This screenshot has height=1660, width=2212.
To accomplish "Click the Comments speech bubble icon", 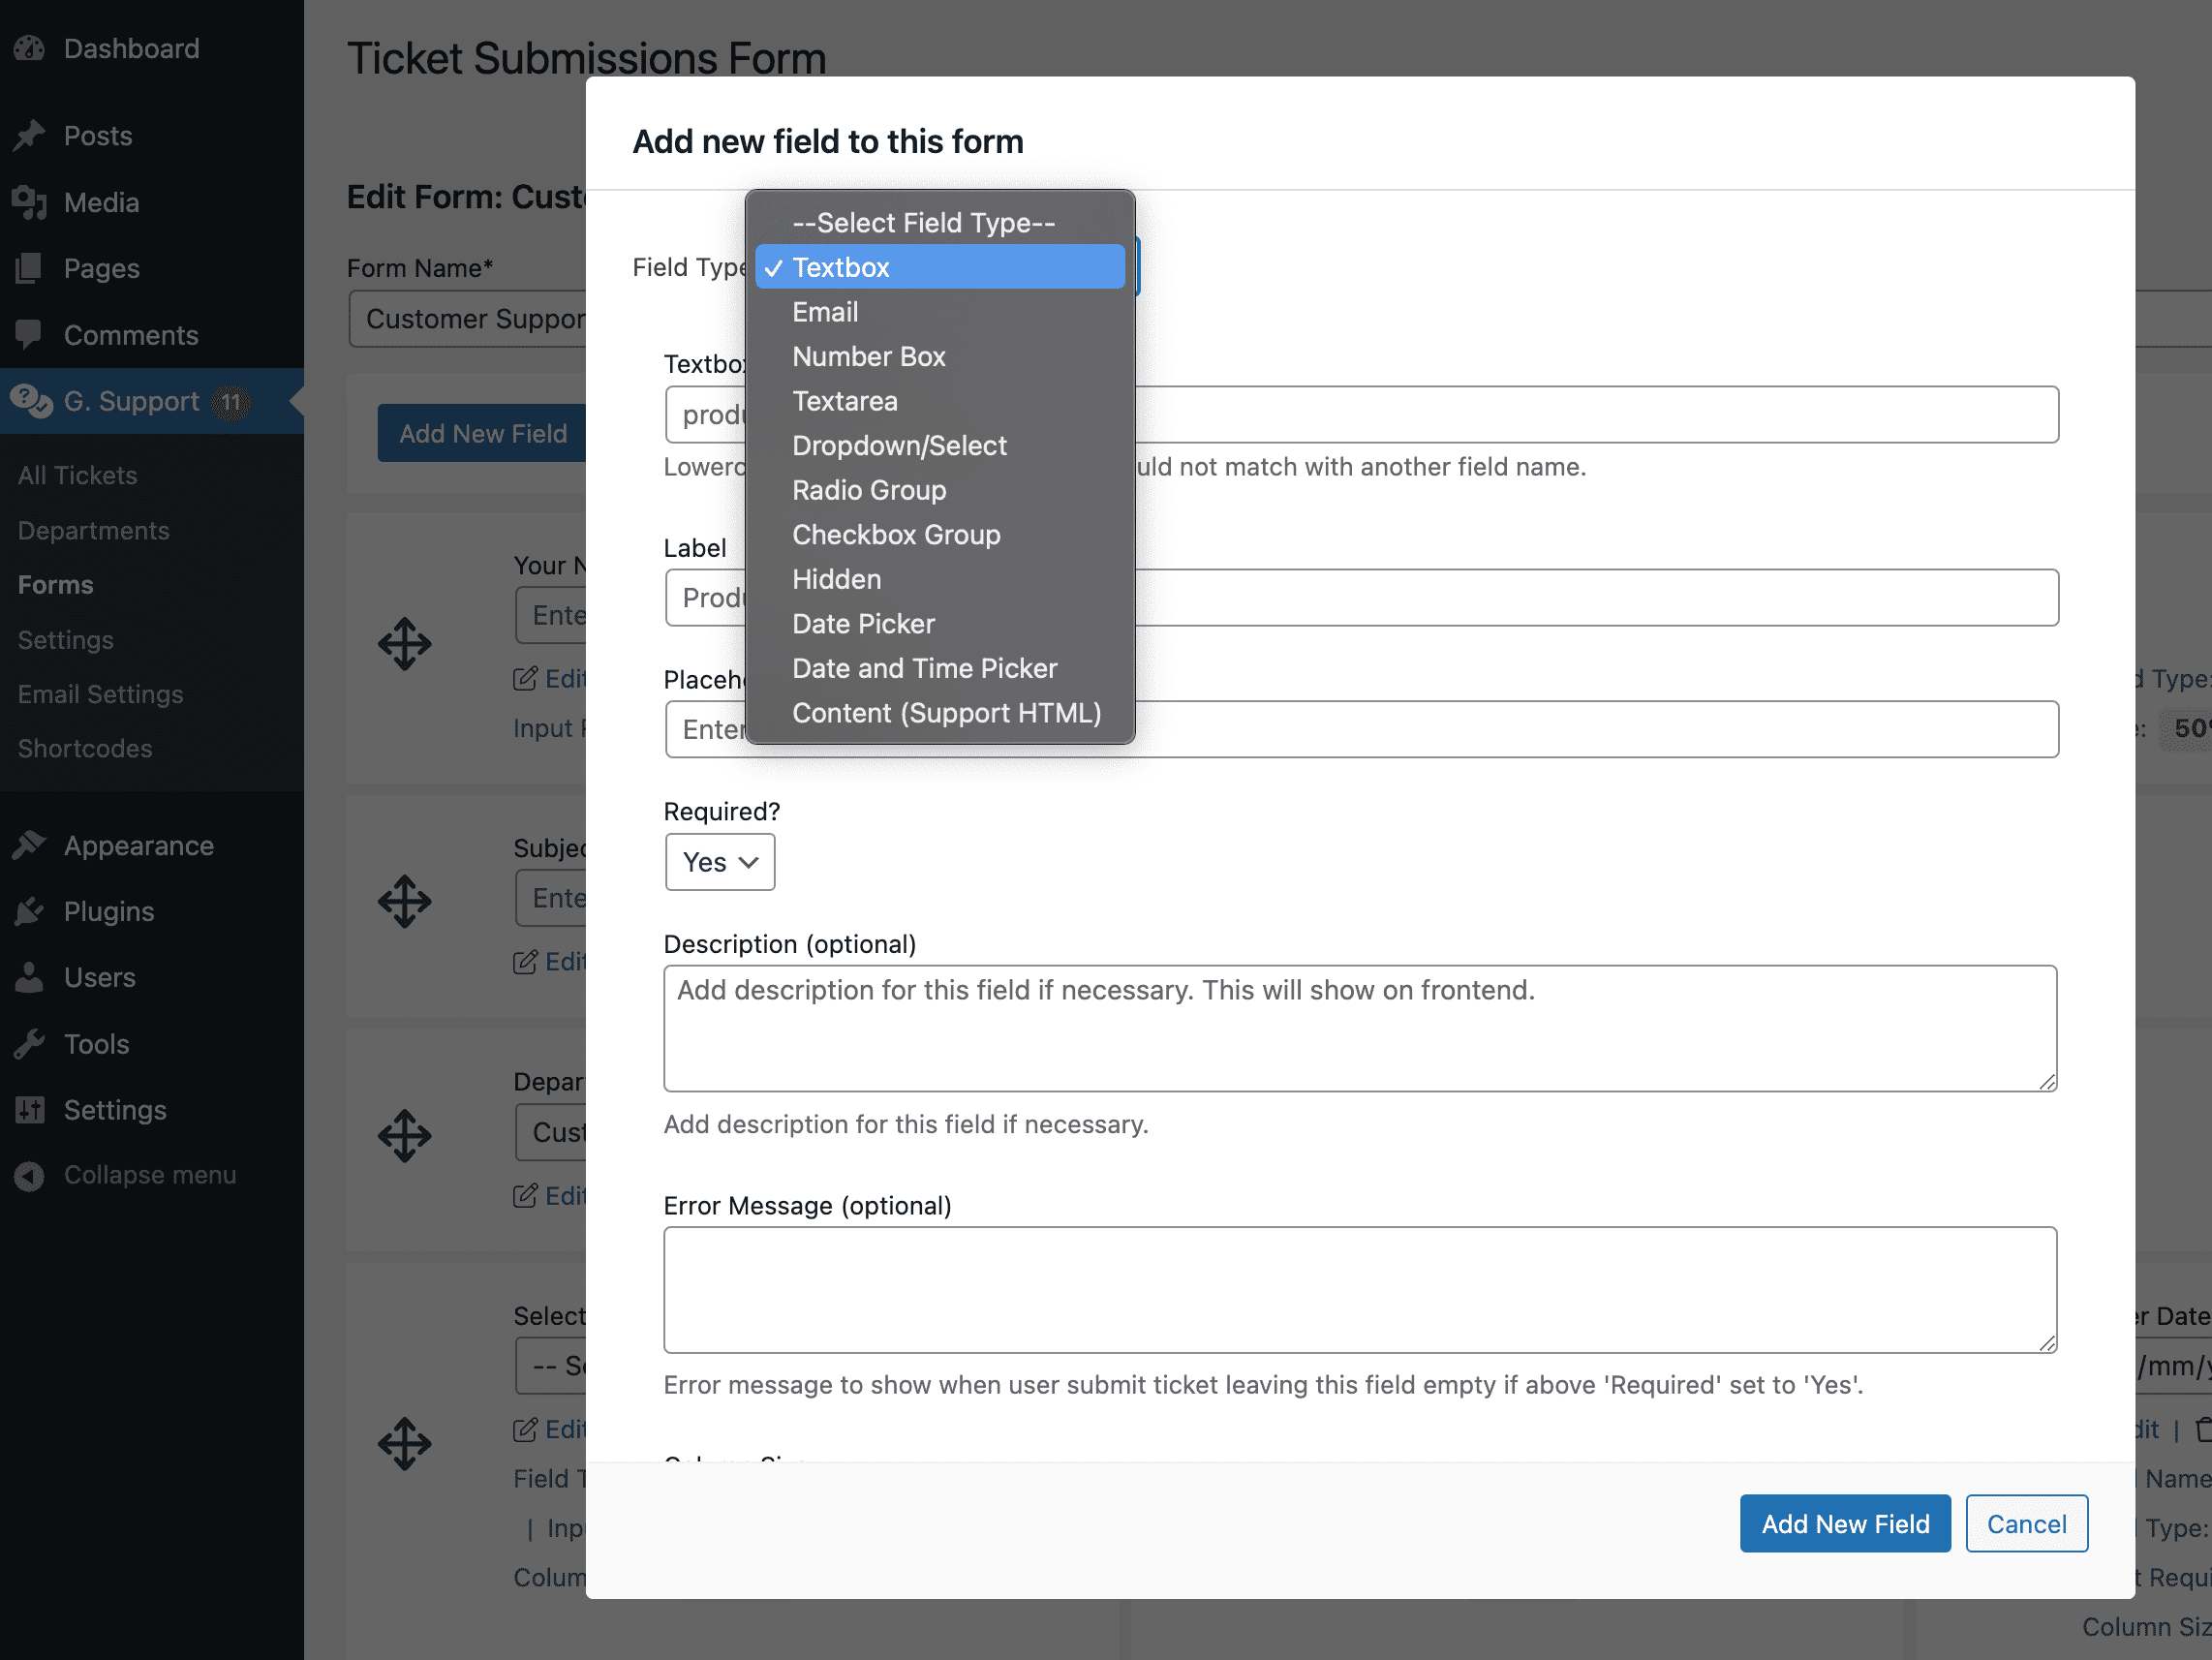I will pyautogui.click(x=30, y=334).
